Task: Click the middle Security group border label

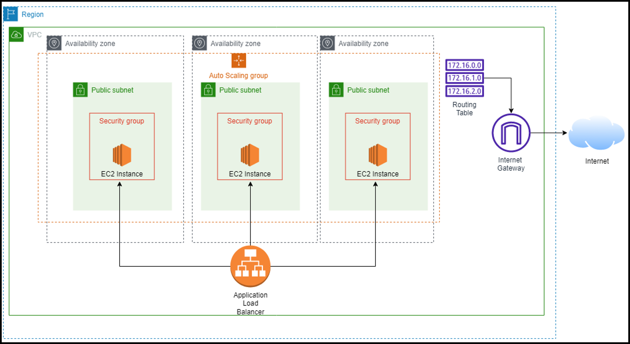Action: tap(249, 121)
